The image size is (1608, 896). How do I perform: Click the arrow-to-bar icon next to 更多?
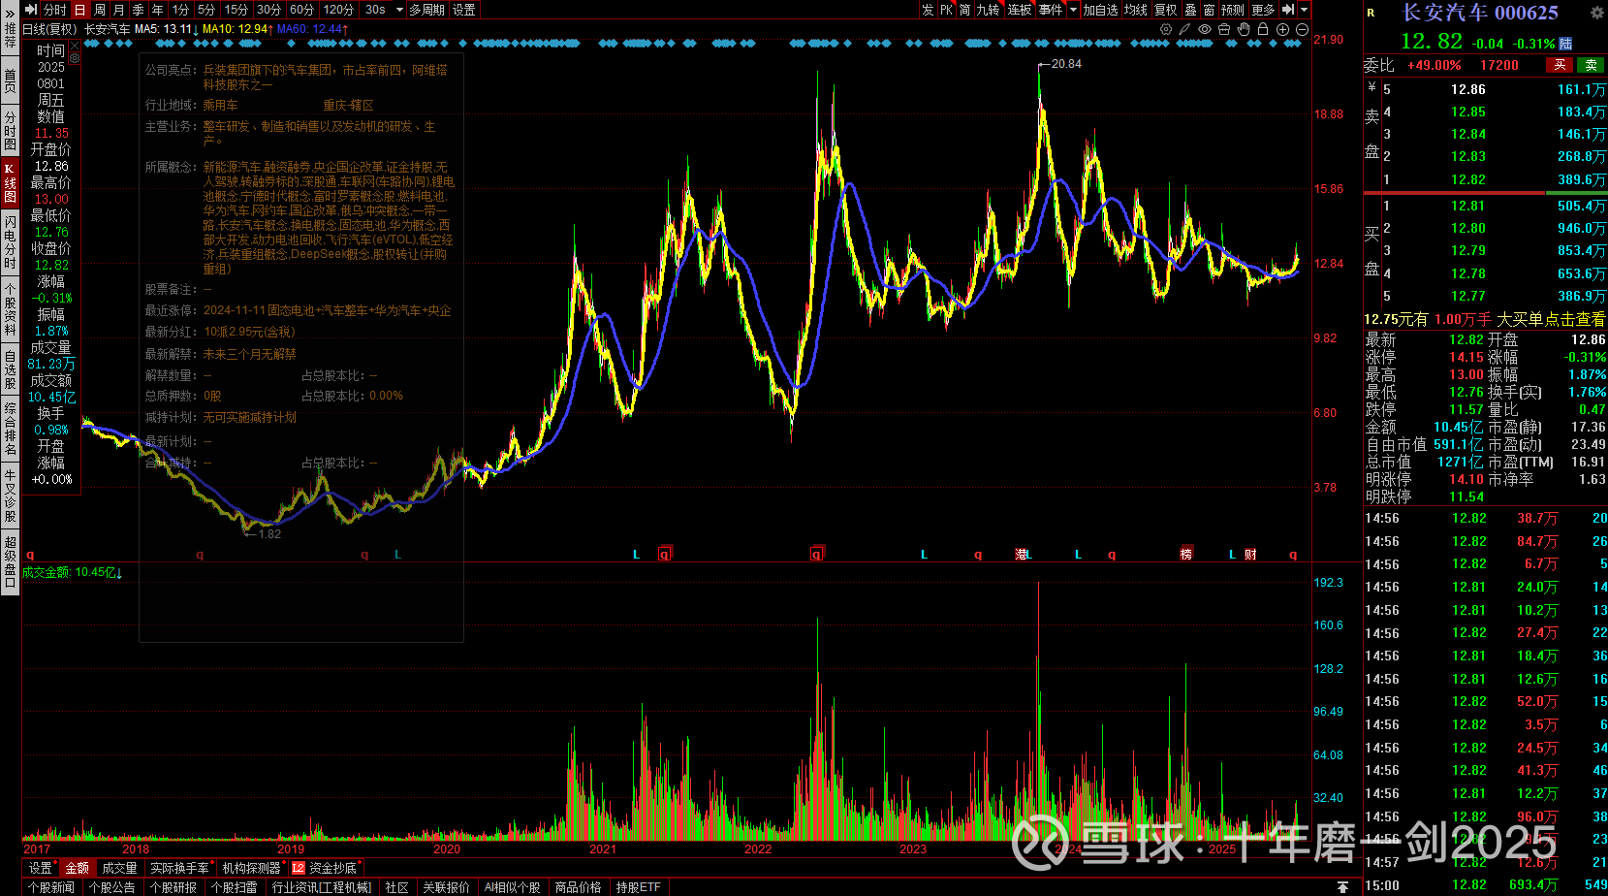(1288, 10)
